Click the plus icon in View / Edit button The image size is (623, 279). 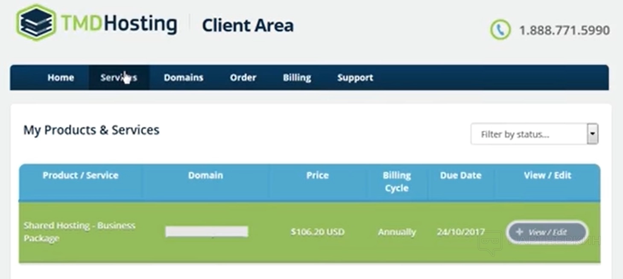pos(520,232)
